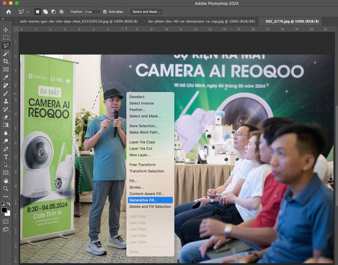
Task: Click Select and Mask button in options bar
Action: pos(146,12)
